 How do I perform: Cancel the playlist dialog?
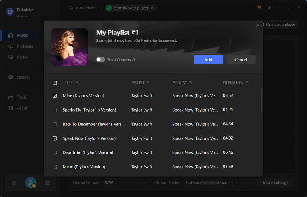point(241,59)
